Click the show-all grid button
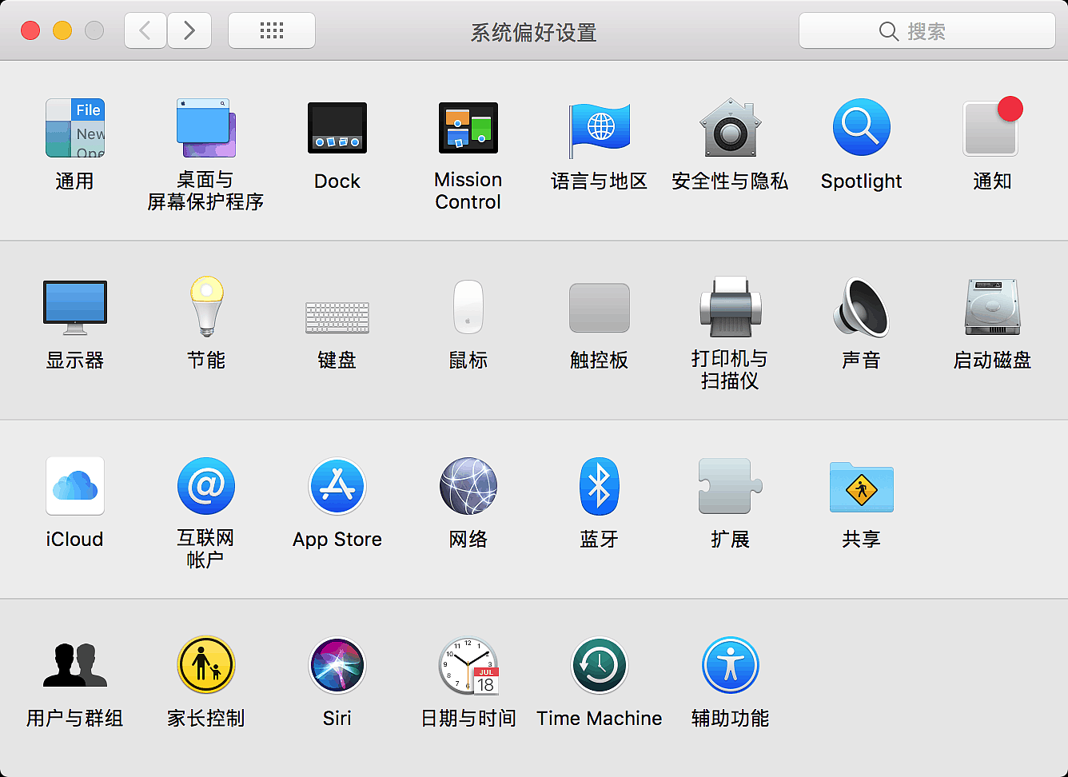The height and width of the screenshot is (777, 1068). tap(272, 31)
